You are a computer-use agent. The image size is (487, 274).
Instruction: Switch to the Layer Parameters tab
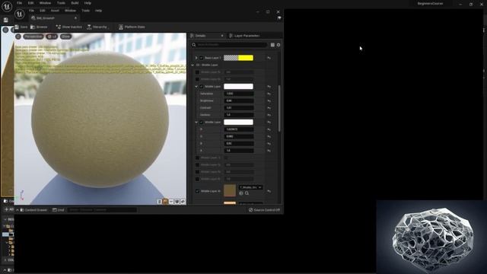coord(244,36)
